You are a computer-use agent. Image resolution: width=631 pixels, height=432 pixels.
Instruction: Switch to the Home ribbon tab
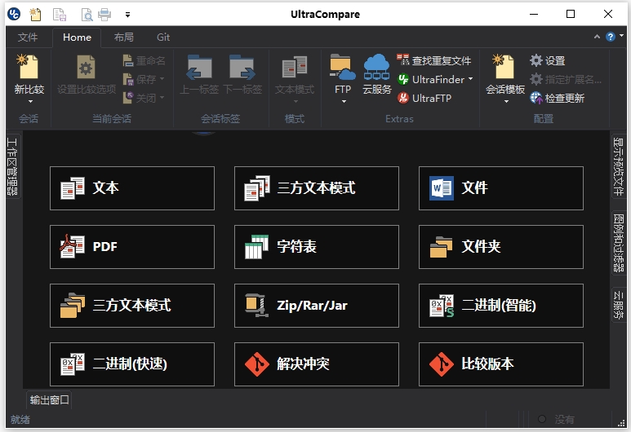point(77,37)
